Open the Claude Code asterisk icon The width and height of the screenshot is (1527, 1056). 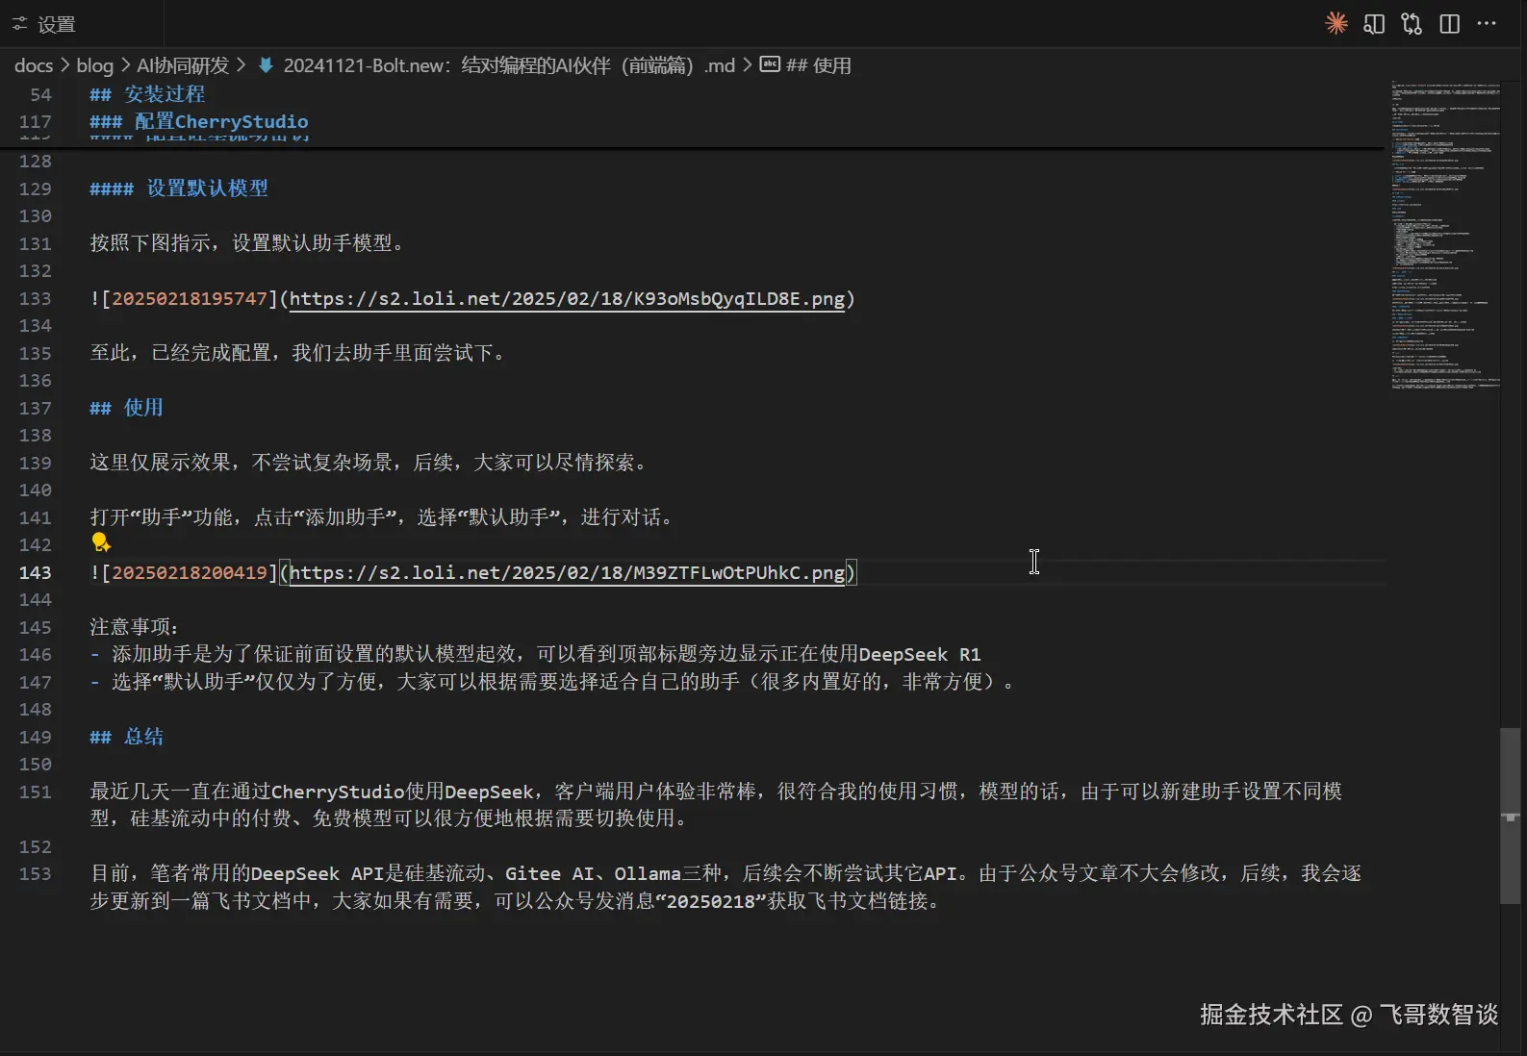tap(1336, 23)
